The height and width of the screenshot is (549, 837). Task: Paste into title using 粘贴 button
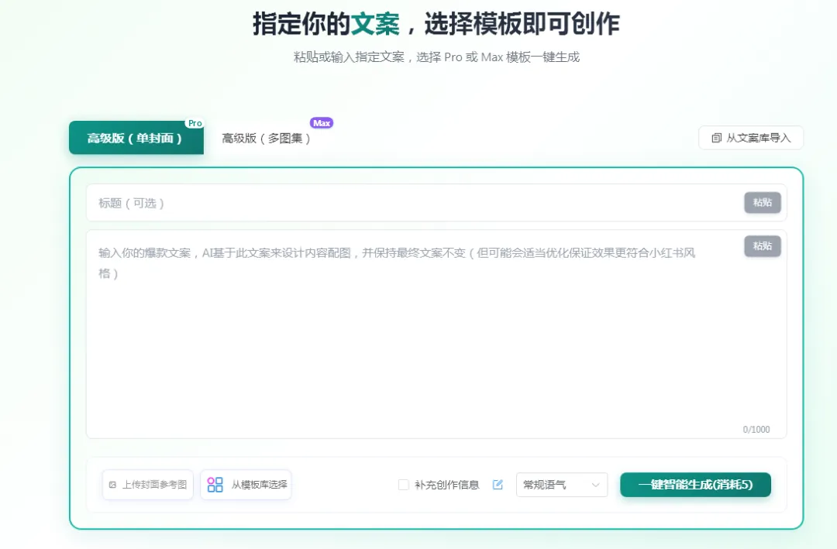[763, 202]
